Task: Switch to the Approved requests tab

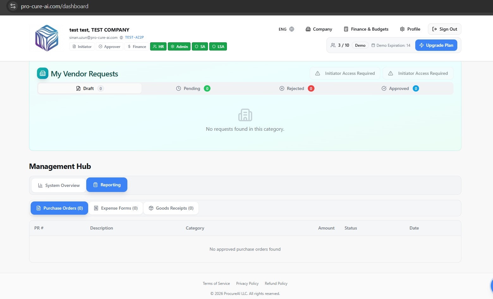Action: [400, 88]
